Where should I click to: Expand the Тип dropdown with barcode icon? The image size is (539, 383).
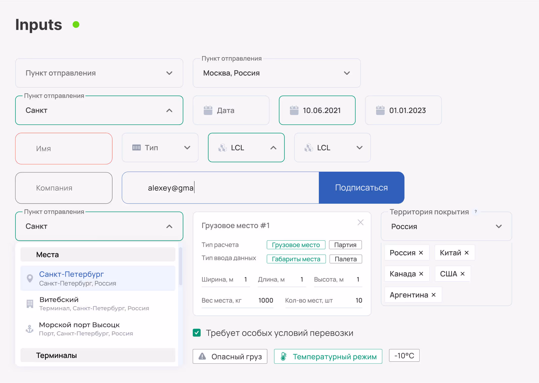click(160, 148)
